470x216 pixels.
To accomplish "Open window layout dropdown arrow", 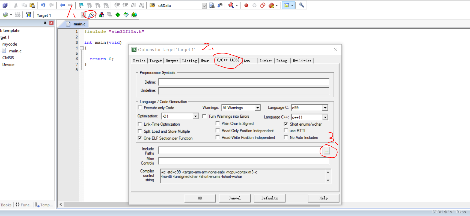I will (292, 5).
